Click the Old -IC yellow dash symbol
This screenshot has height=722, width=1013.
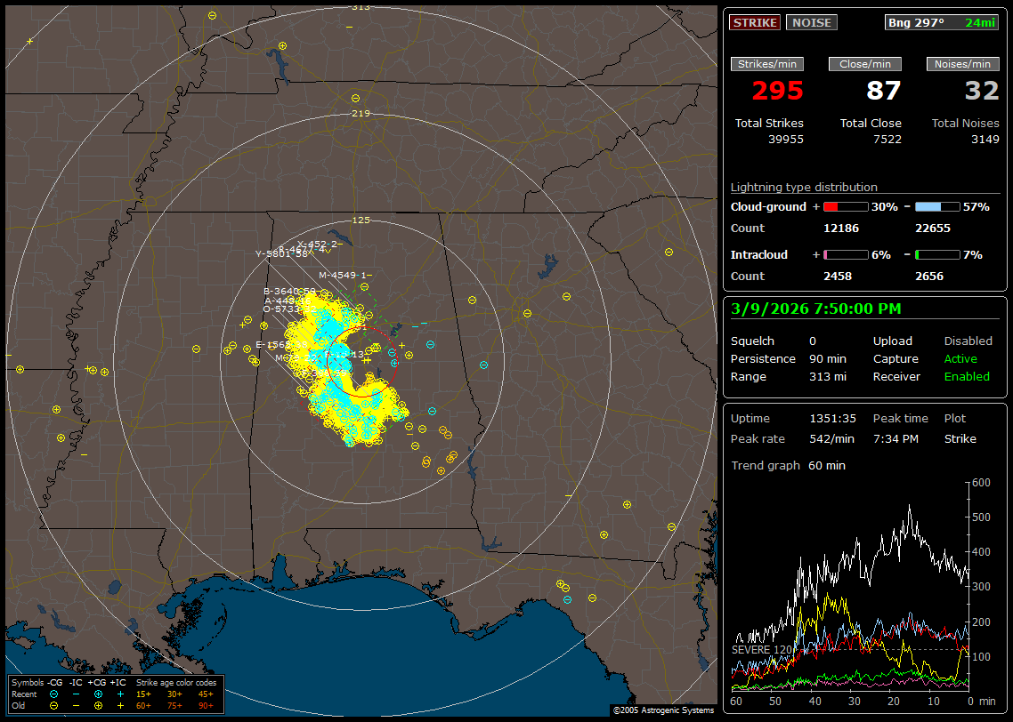click(76, 705)
